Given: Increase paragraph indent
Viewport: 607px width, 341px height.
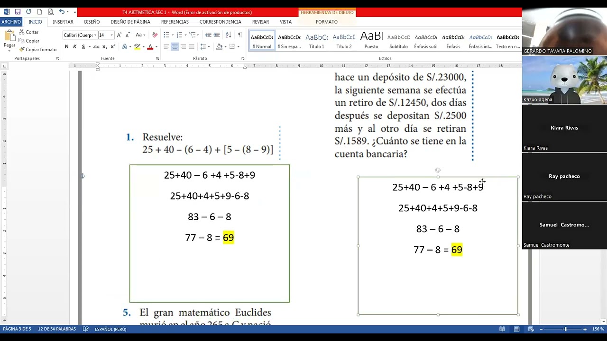Looking at the screenshot, I should click(217, 35).
